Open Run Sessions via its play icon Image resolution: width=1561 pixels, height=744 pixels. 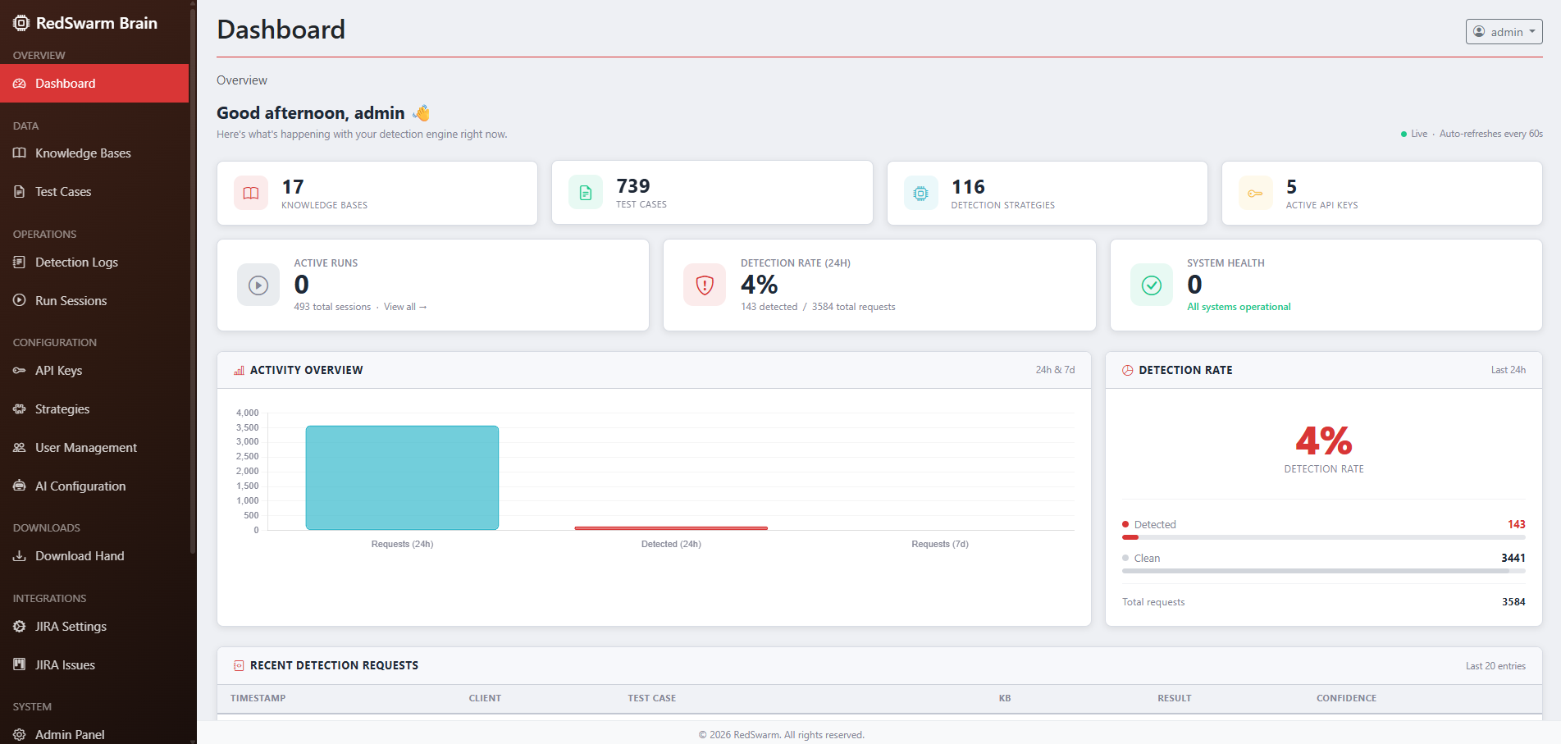click(x=19, y=300)
